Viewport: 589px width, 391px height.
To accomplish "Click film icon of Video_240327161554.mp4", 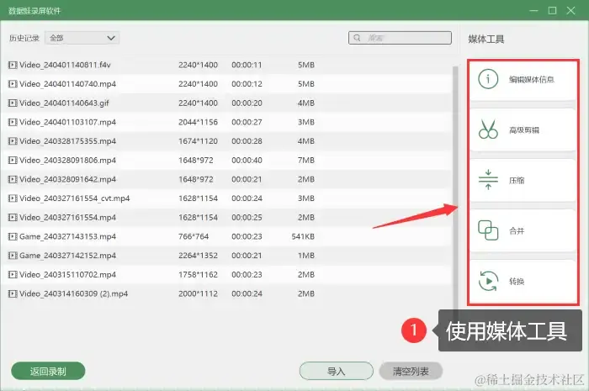I will (13, 217).
